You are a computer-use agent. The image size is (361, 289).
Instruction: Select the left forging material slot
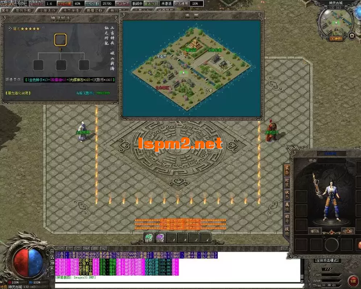(38, 65)
